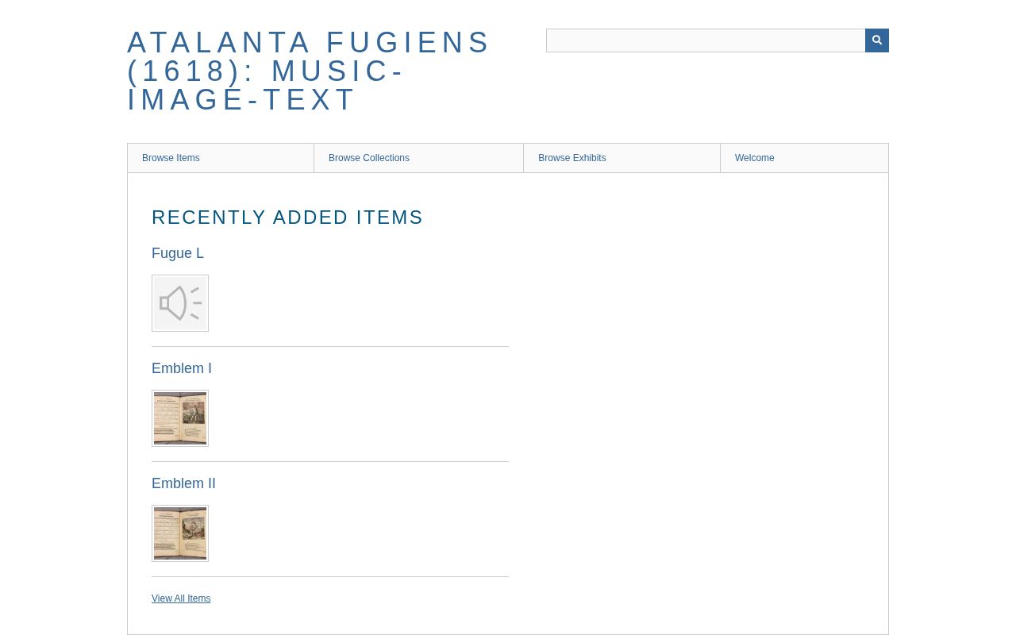1016x635 pixels.
Task: Open the Emblem I title link
Action: [x=182, y=368]
